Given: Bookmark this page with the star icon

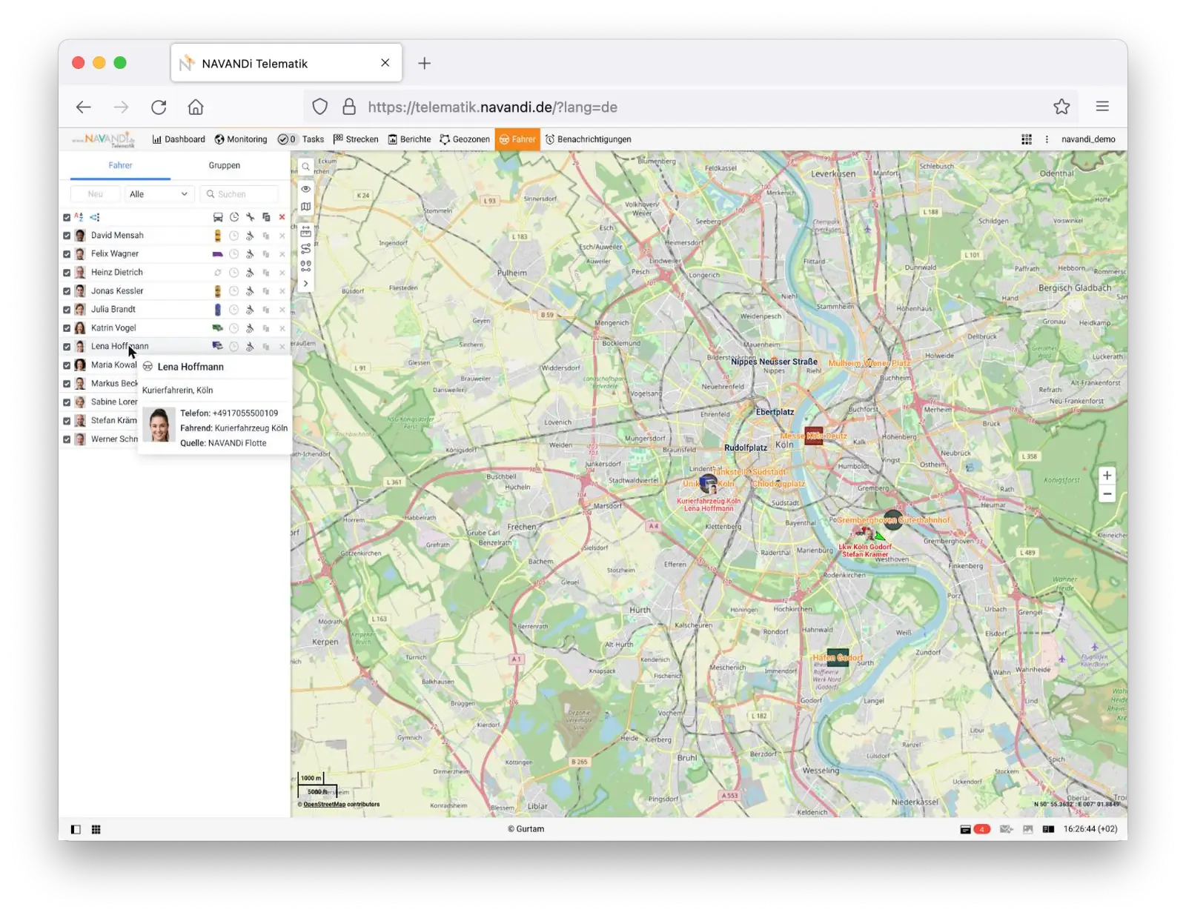Looking at the screenshot, I should click(x=1061, y=107).
